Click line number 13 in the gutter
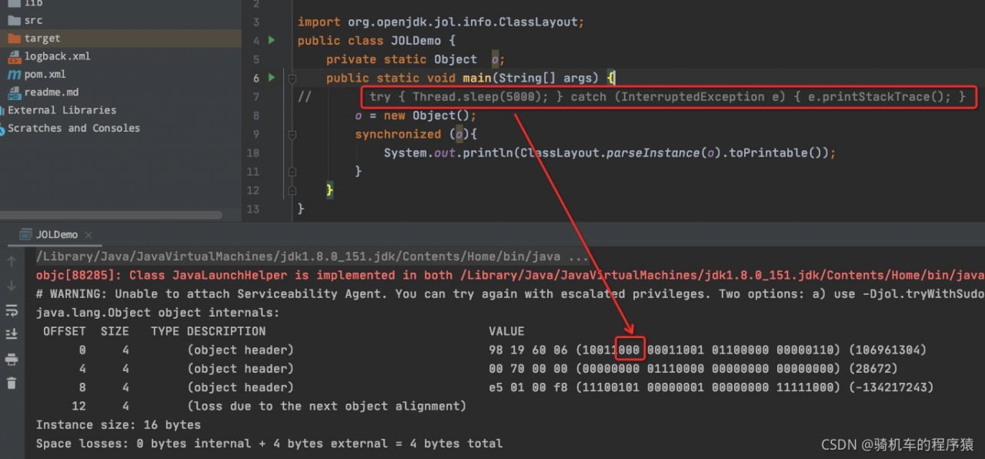 253,209
